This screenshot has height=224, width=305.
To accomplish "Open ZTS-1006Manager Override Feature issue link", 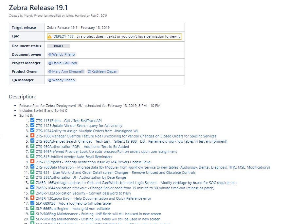I will point(126,136).
